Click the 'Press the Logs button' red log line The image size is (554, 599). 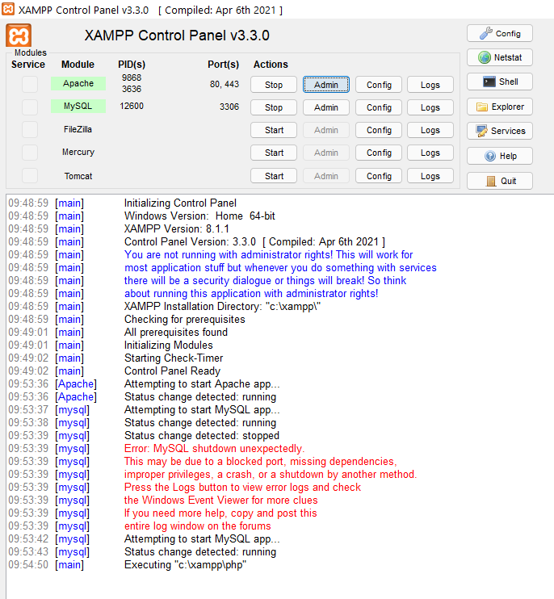pos(242,487)
